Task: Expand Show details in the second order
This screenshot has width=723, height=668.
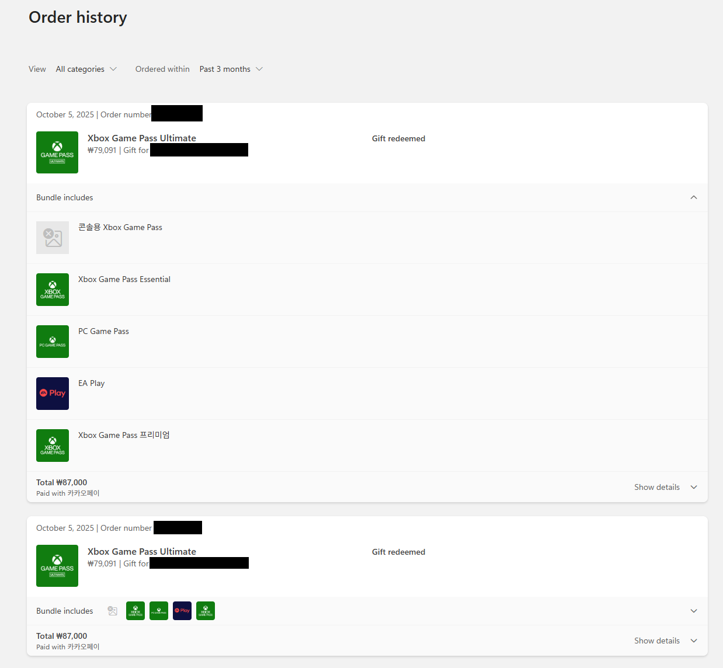Action: point(666,641)
